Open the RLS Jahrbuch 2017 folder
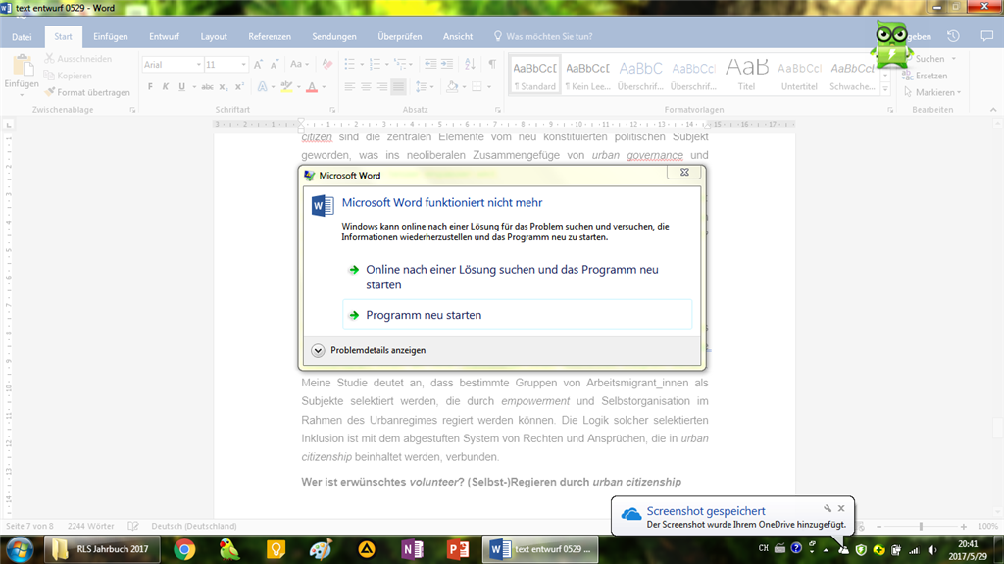This screenshot has height=564, width=1004. (x=102, y=549)
